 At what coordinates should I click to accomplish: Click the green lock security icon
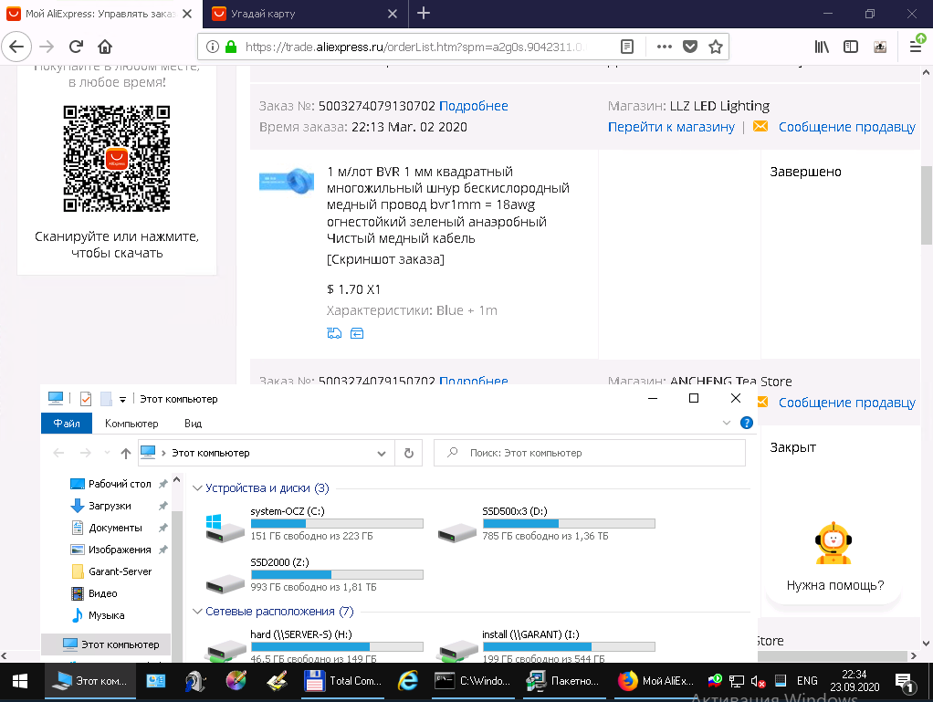231,47
